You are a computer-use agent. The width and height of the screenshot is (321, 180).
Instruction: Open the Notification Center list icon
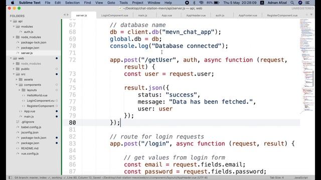point(307,2)
